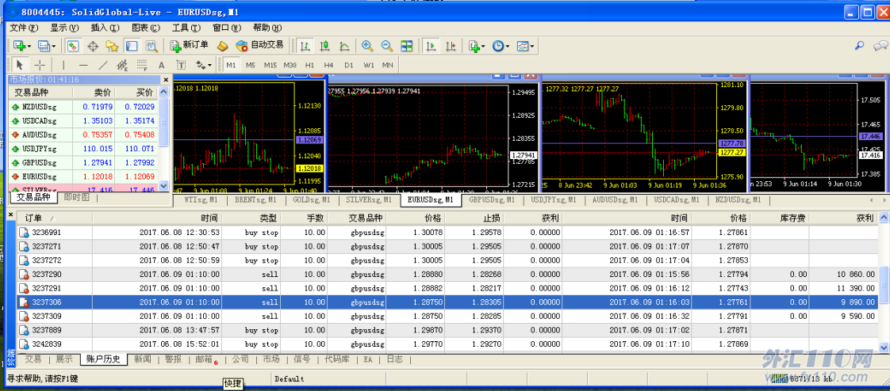
Task: Select the trendline tool
Action: click(102, 65)
